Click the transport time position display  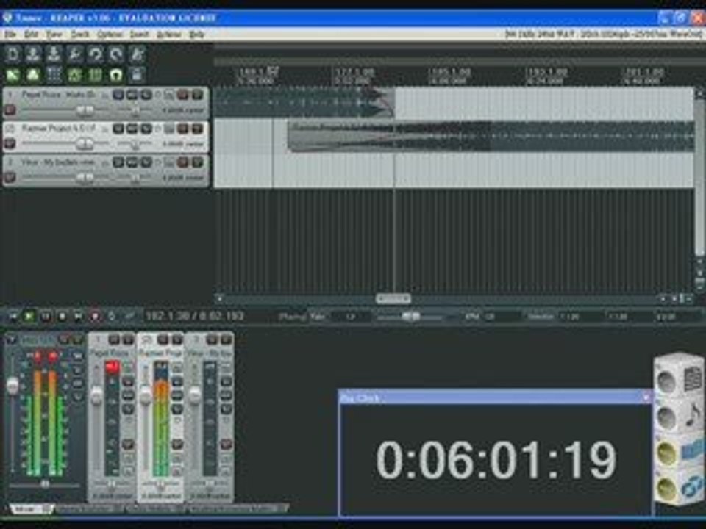click(x=194, y=316)
